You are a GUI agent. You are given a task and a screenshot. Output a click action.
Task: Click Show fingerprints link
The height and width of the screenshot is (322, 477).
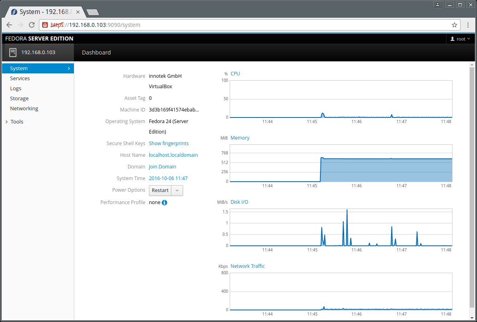tap(169, 144)
